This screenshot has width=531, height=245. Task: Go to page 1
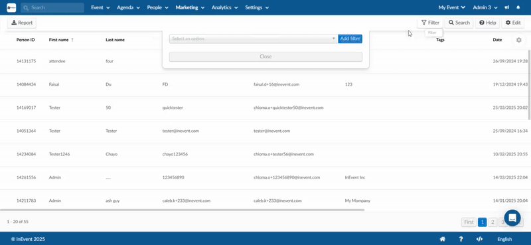(483, 222)
